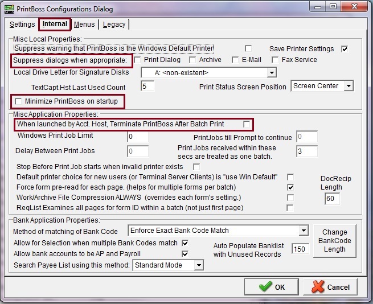The width and height of the screenshot is (373, 304).
Task: Click the Delay Between Print Jobs field
Action: point(138,151)
